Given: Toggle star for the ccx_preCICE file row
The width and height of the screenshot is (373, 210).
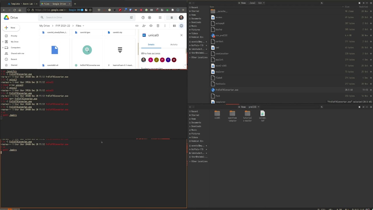Looking at the screenshot, I should pos(371,36).
